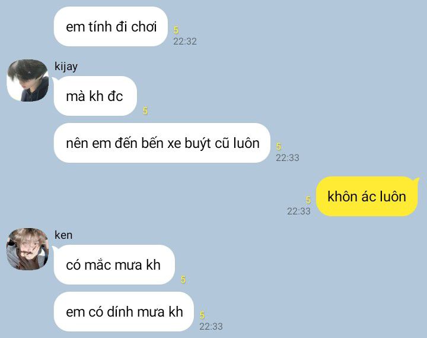
Task: Click unread count 5 beside "có mắc mưa kh"
Action: [x=183, y=279]
